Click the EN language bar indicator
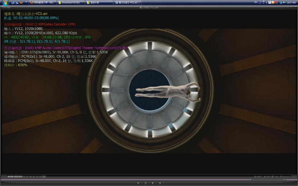 click(x=255, y=2)
